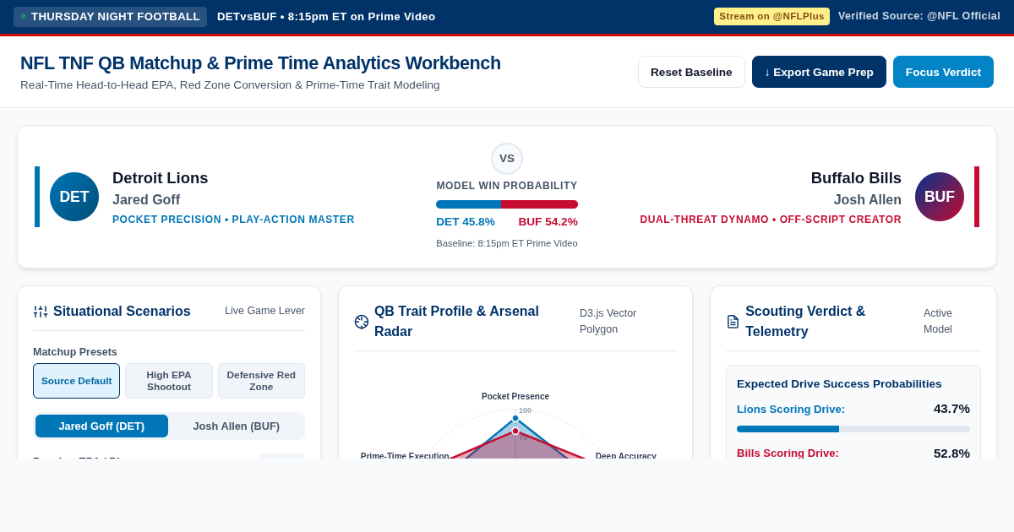1014x532 pixels.
Task: Click the VS badge
Action: (507, 159)
